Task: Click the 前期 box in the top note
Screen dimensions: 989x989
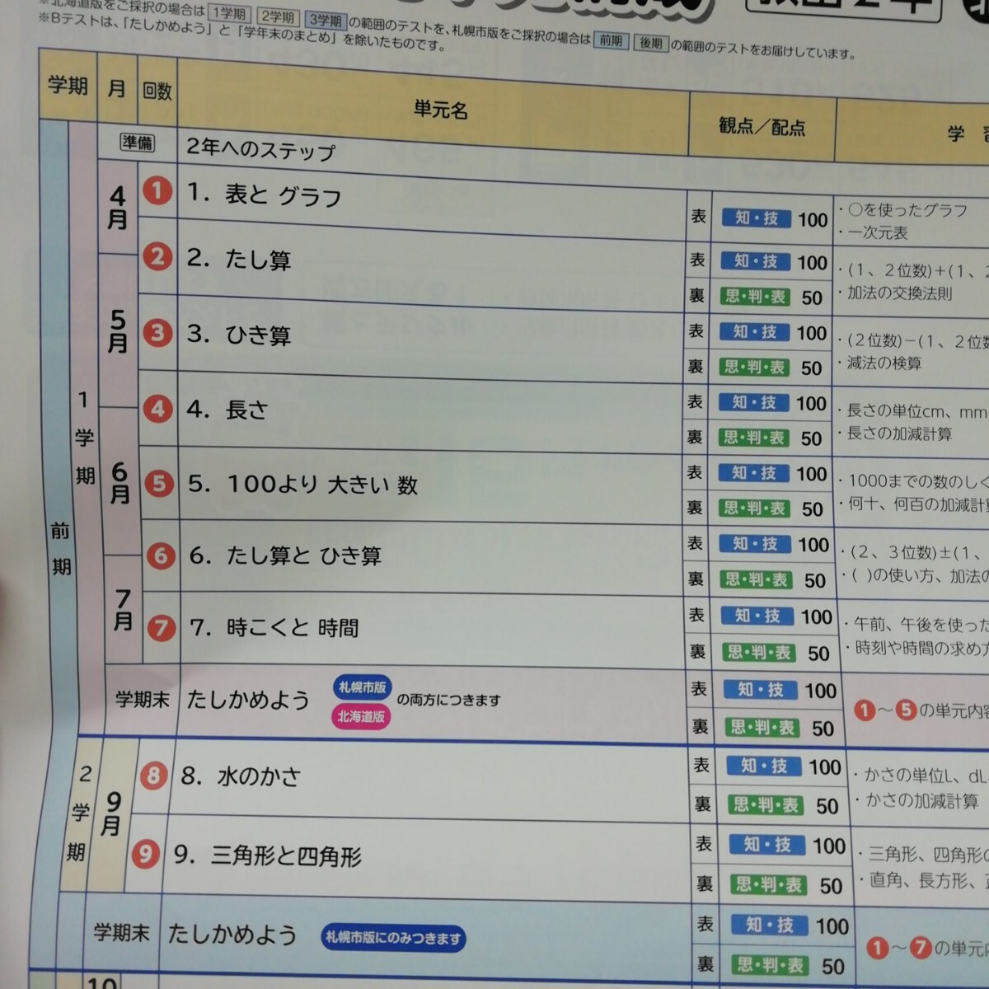Action: tap(611, 40)
